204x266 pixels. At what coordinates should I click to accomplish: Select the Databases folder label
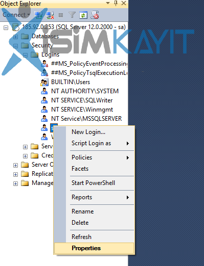pos(45,36)
